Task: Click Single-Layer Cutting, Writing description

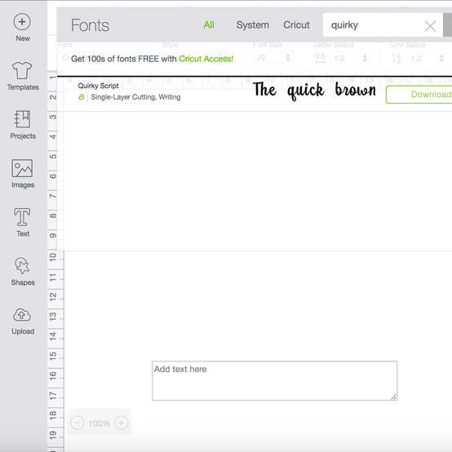Action: pos(135,97)
